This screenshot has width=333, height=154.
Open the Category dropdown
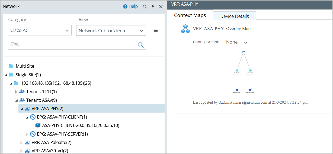(40, 30)
